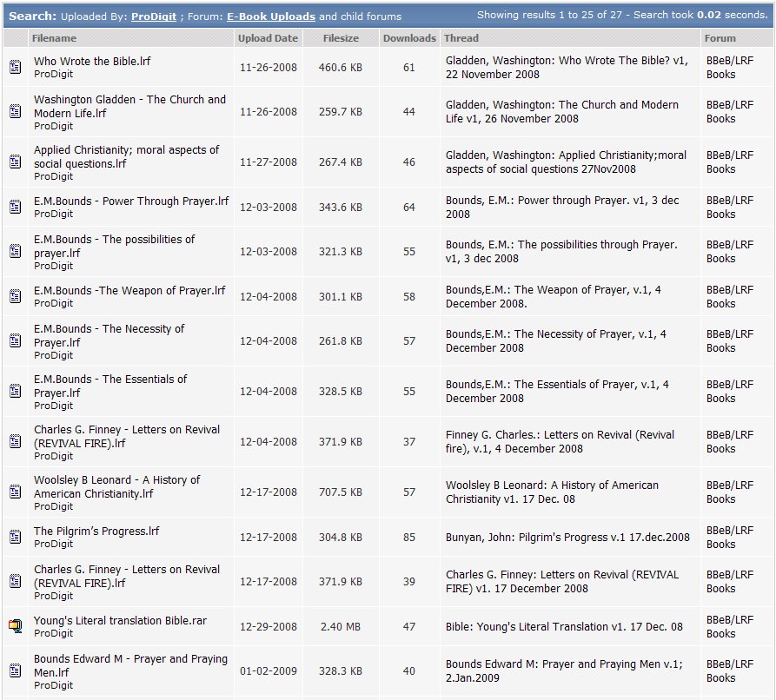Click the file icon for A History of American Christianity.lrf
776x700 pixels.
click(x=16, y=492)
